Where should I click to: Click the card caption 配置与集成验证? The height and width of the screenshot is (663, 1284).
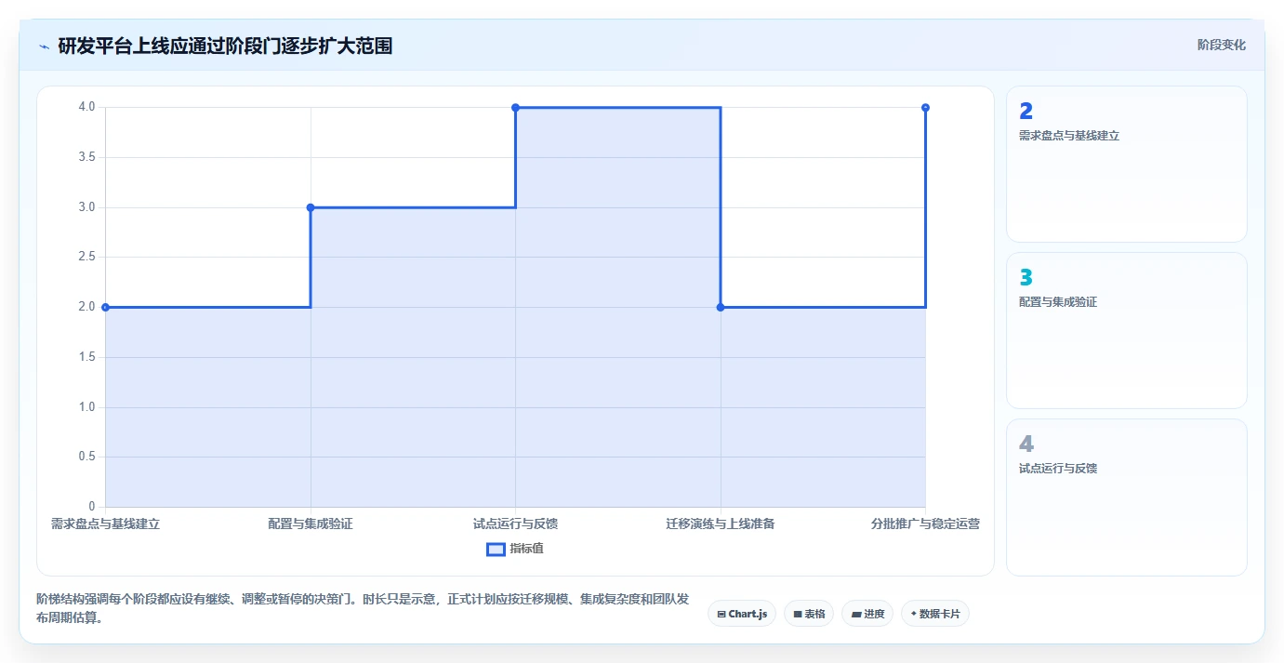pyautogui.click(x=1058, y=302)
